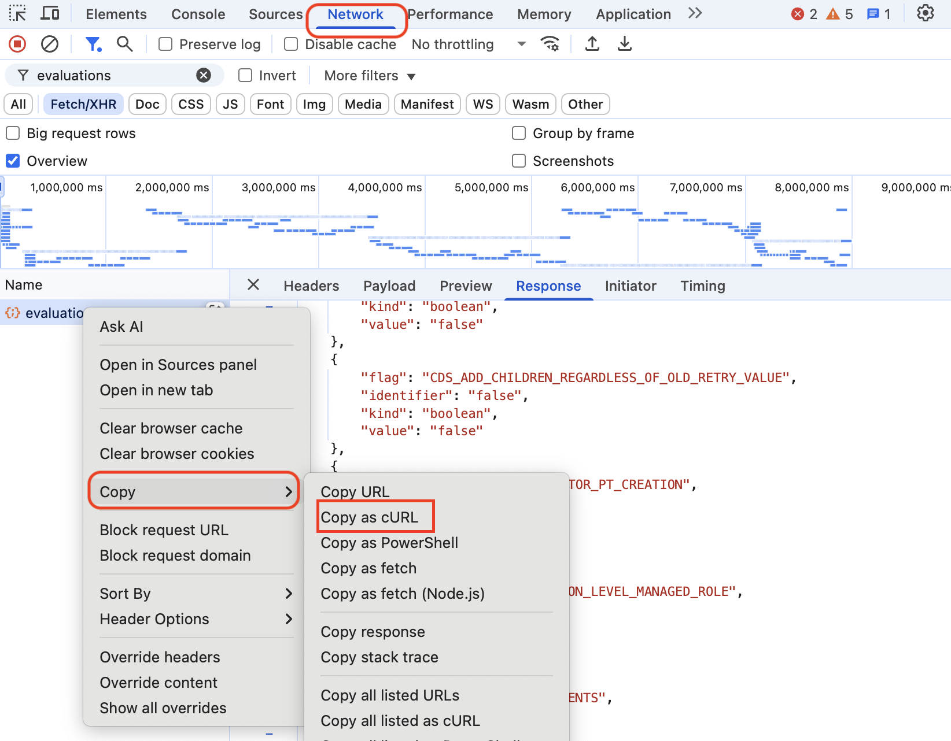Clear the network log
Viewport: 951px width, 741px height.
click(x=50, y=44)
